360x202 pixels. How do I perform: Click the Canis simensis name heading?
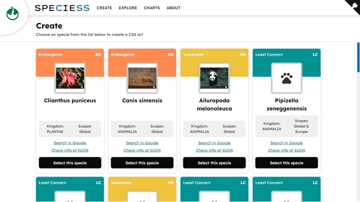142,100
